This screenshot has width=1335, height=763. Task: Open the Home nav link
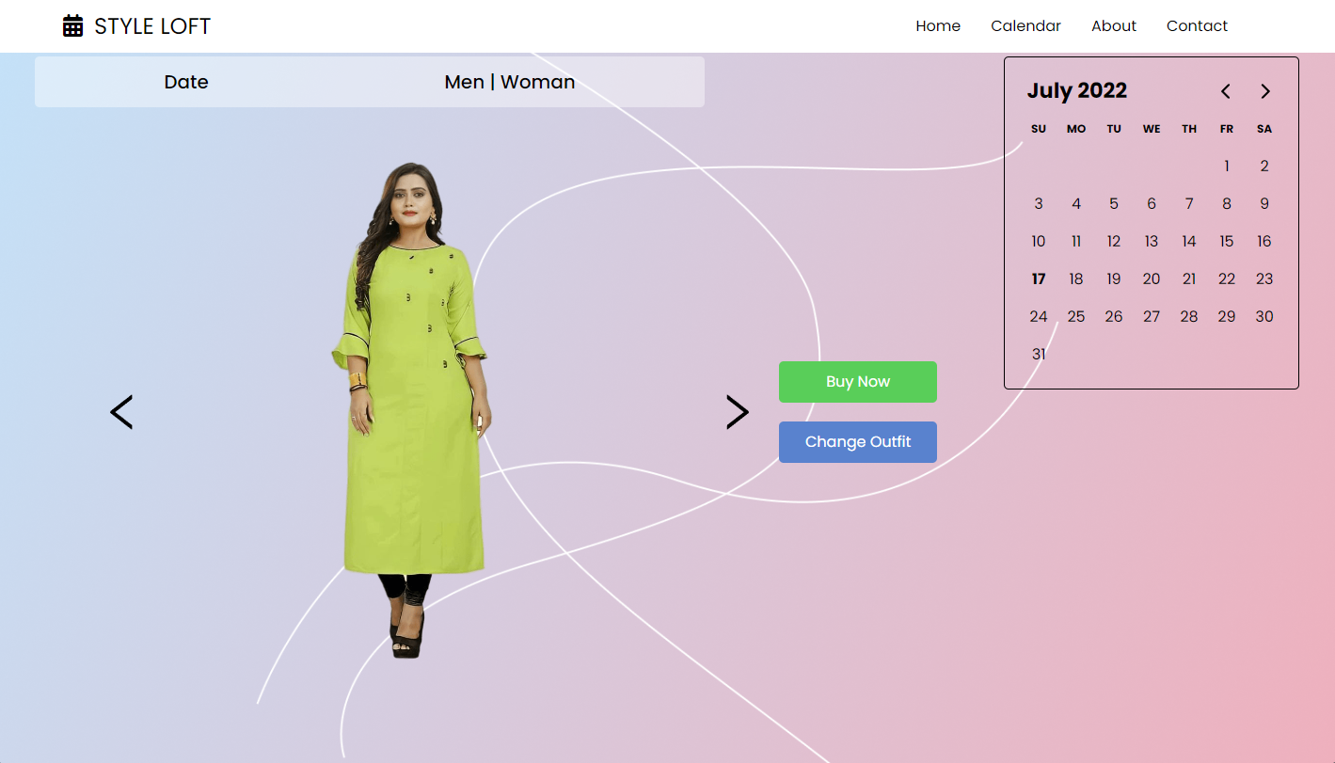[x=938, y=26]
